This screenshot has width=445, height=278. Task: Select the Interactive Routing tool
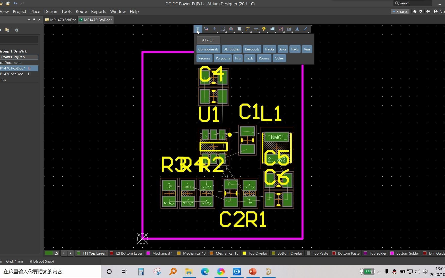248,29
